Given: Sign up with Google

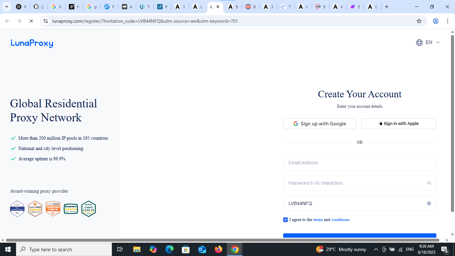Looking at the screenshot, I should tap(320, 124).
